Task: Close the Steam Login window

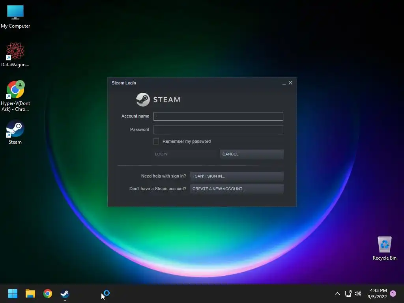Action: coord(290,83)
